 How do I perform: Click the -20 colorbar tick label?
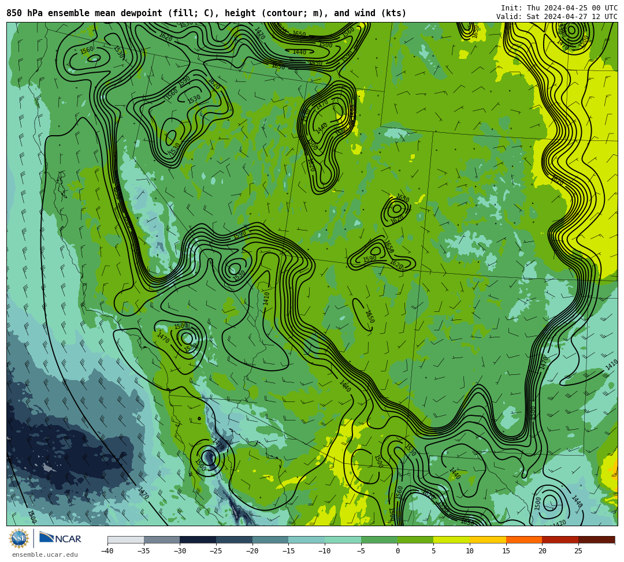[252, 551]
